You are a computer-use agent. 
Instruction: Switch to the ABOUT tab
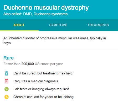point(19,25)
